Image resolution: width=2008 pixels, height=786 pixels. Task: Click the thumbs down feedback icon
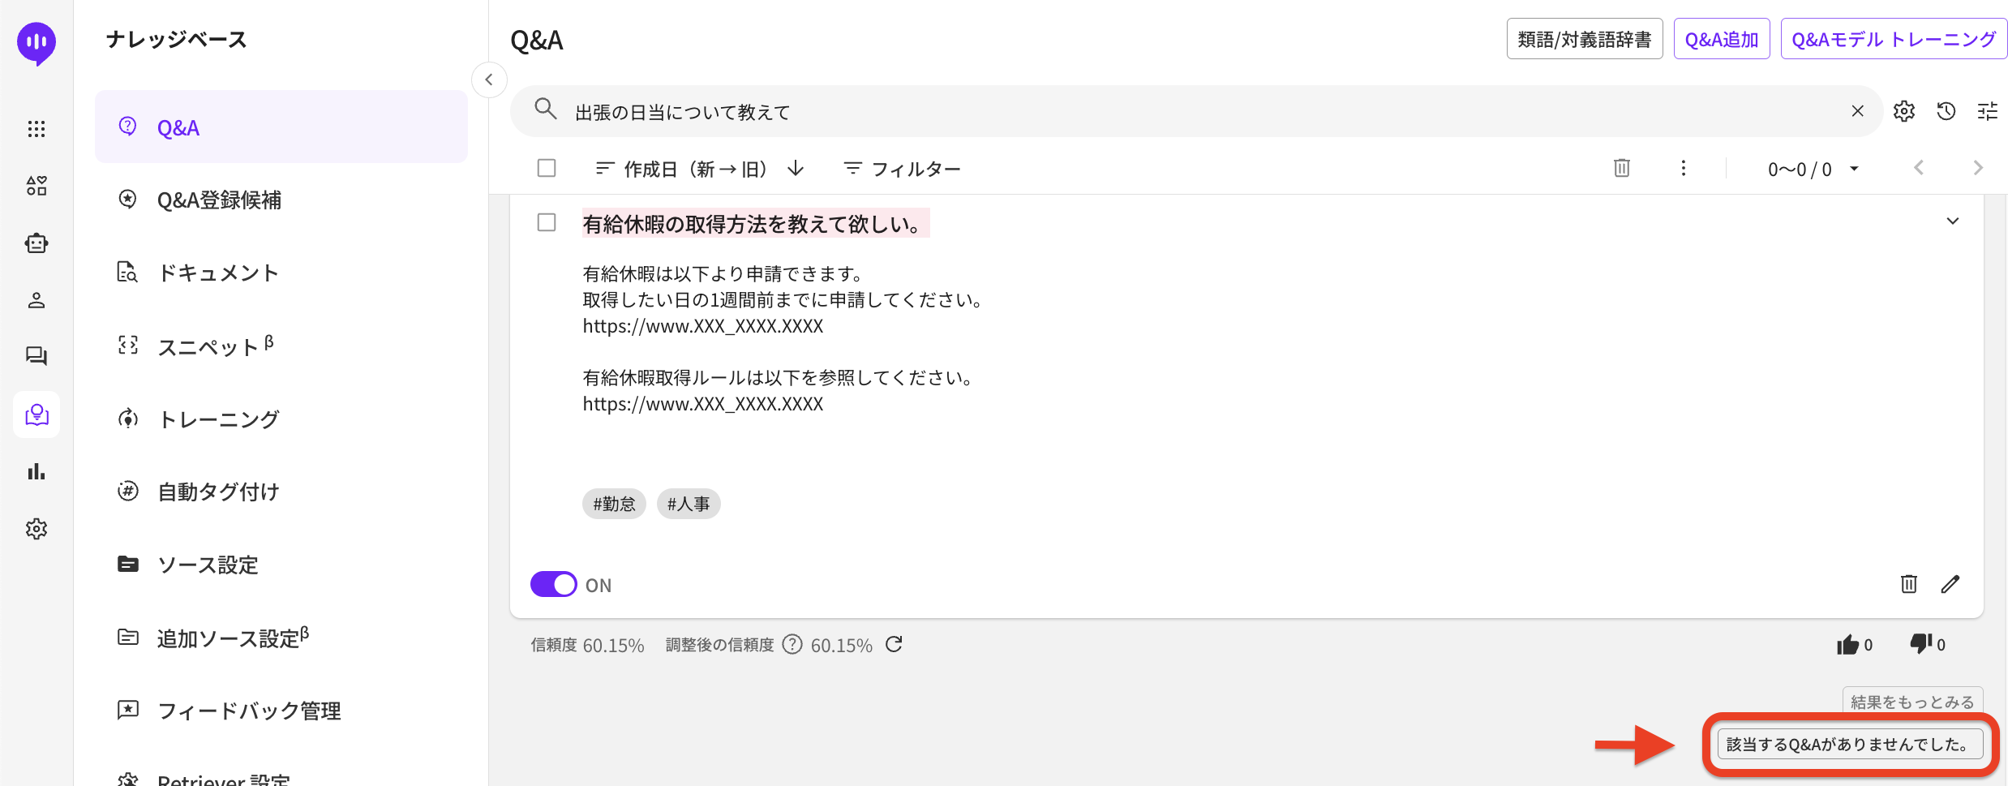1920,644
